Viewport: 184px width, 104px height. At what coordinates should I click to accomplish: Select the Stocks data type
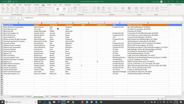58,10
